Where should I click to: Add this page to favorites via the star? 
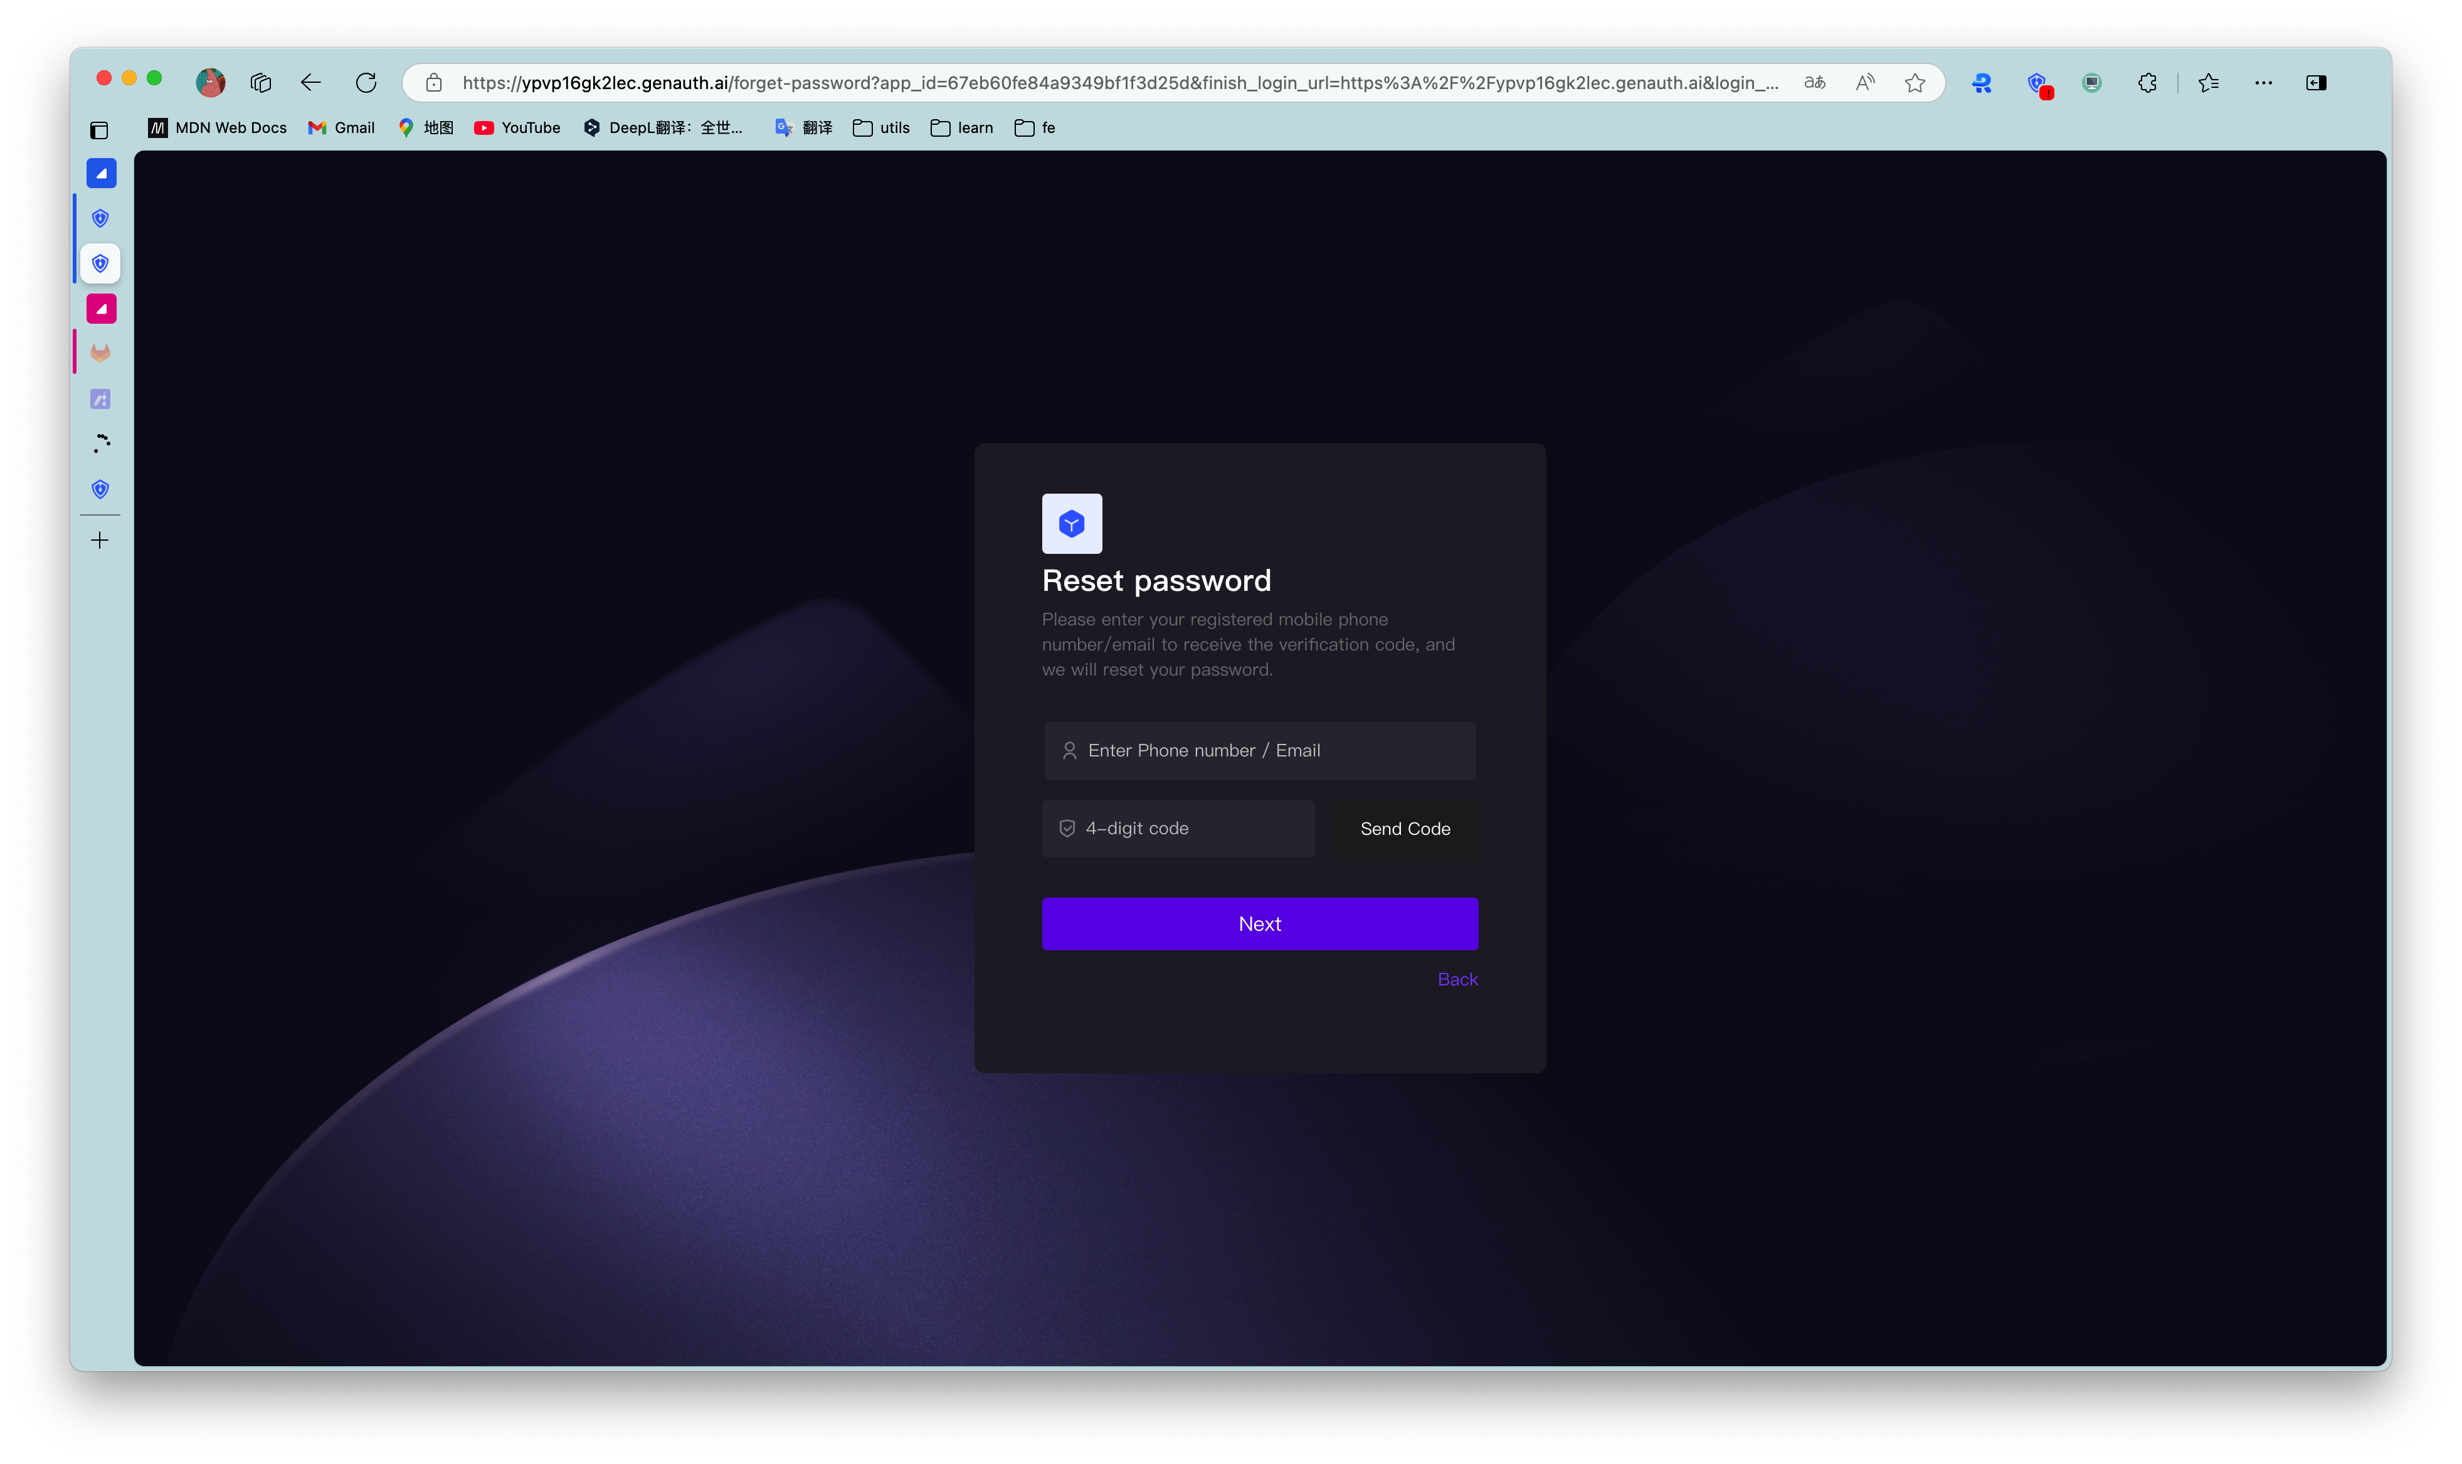1915,83
